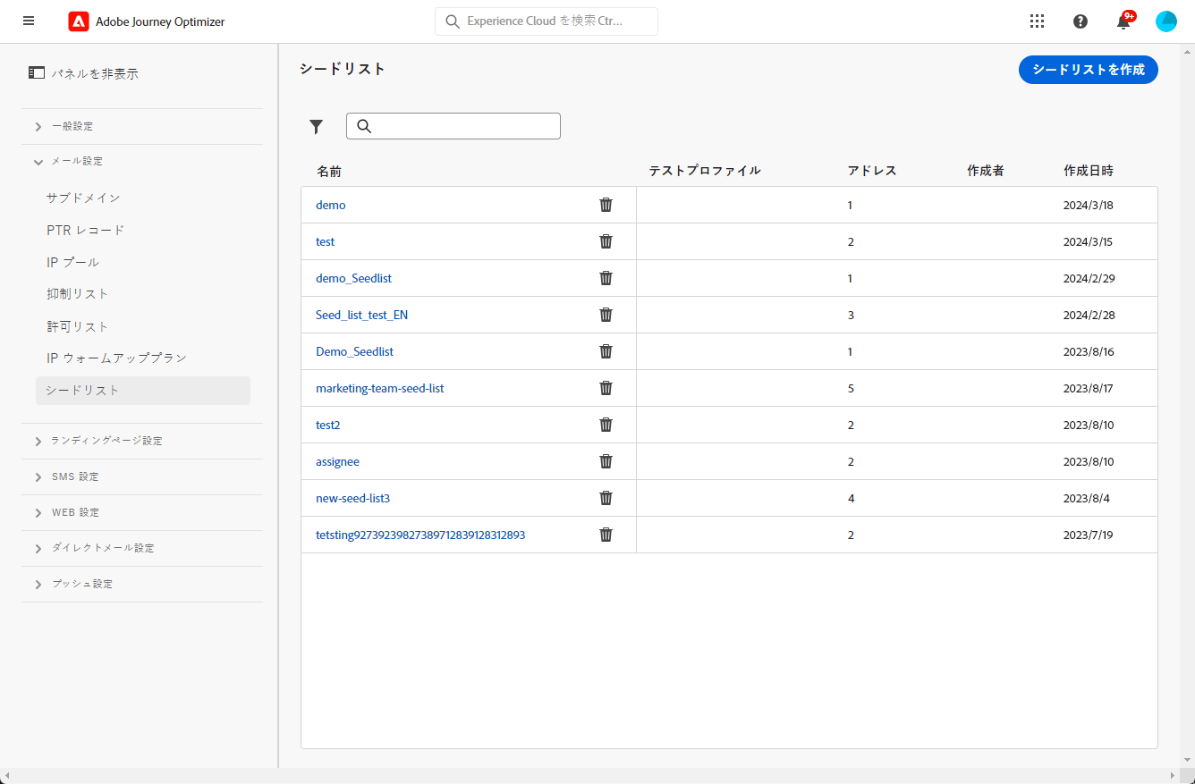Open the help question mark icon
Viewport: 1195px width, 784px height.
(1081, 21)
